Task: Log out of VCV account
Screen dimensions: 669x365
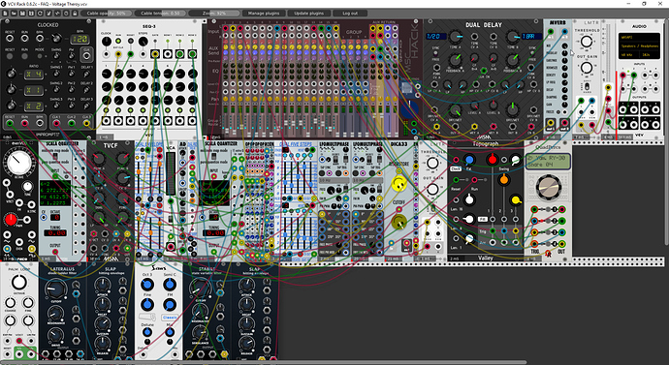Action: click(x=350, y=14)
